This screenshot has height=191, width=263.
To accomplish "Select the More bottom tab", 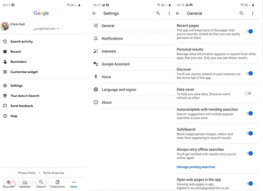I will point(74,184).
